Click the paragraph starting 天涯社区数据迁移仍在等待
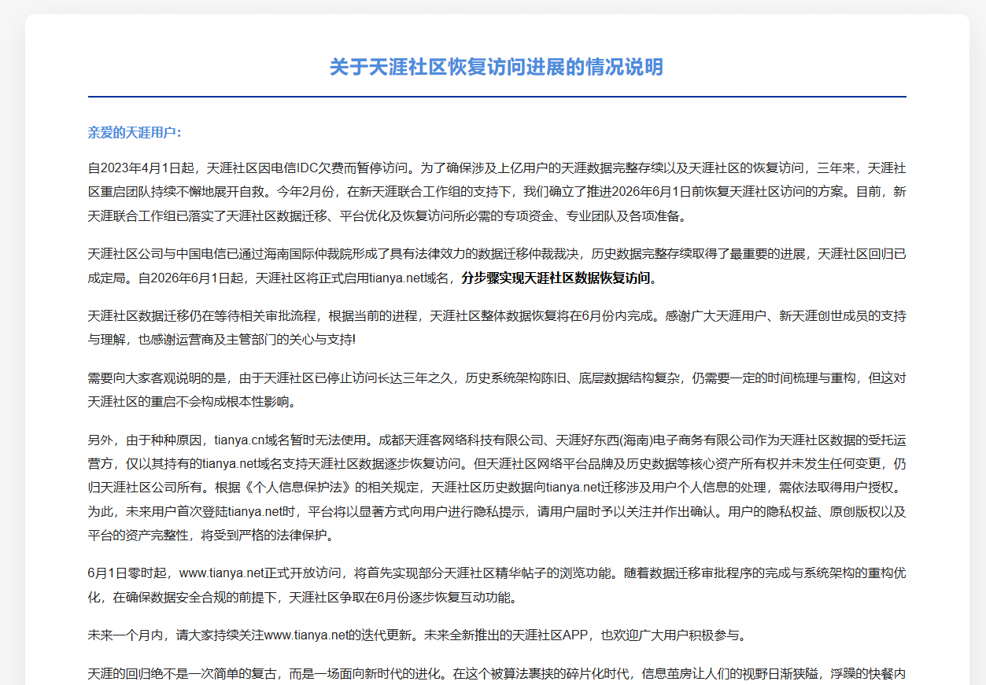Viewport: 986px width, 685px height. [497, 327]
